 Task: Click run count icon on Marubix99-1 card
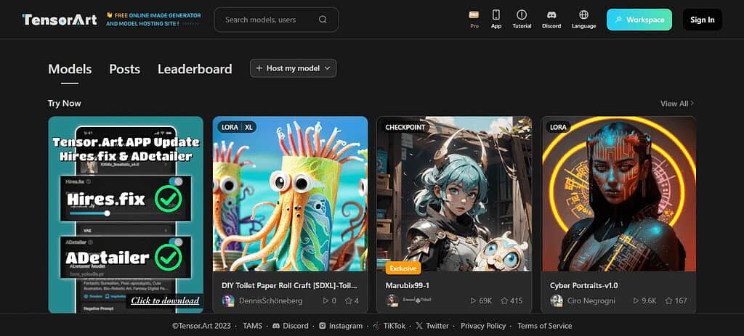coord(473,300)
